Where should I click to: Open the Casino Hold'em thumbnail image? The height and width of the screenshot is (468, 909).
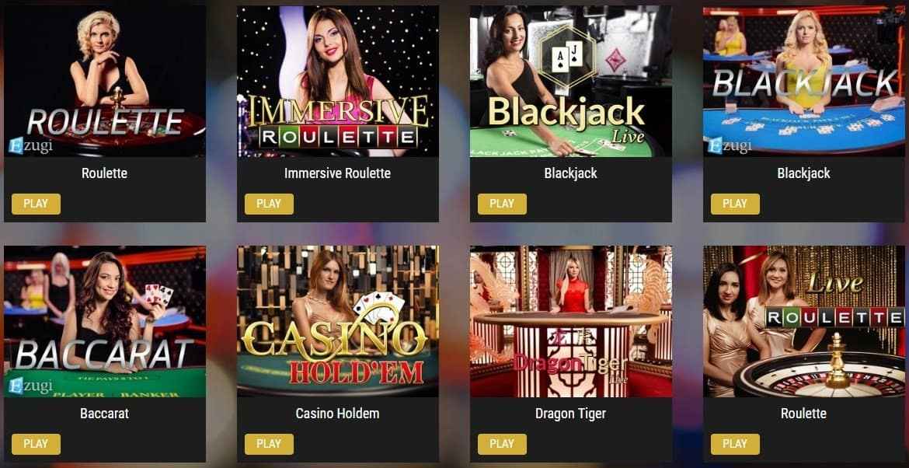click(x=338, y=321)
